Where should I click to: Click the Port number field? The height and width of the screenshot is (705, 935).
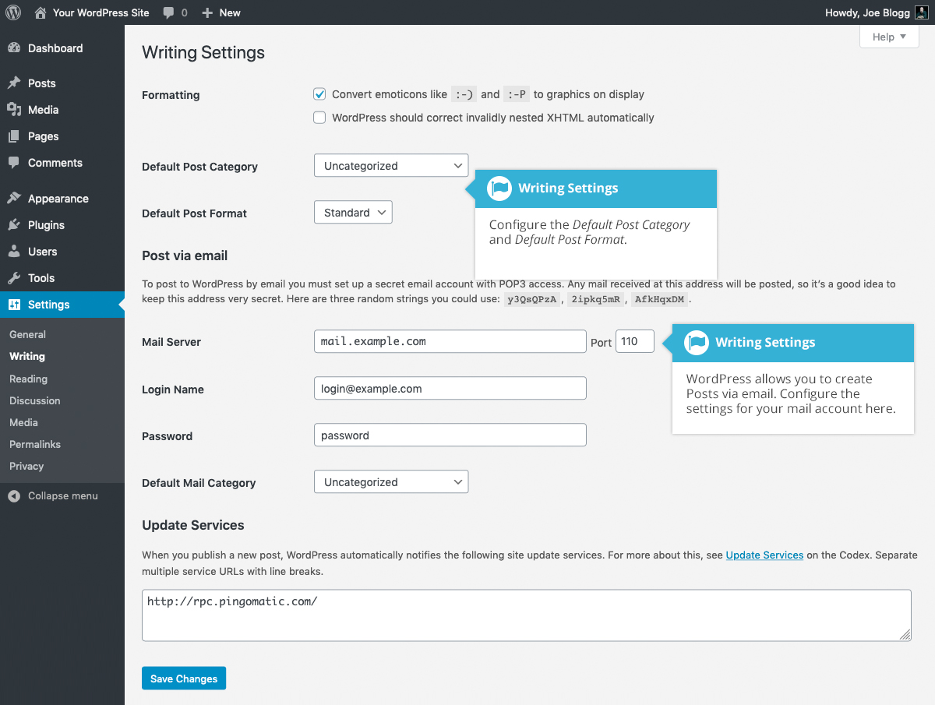point(635,342)
